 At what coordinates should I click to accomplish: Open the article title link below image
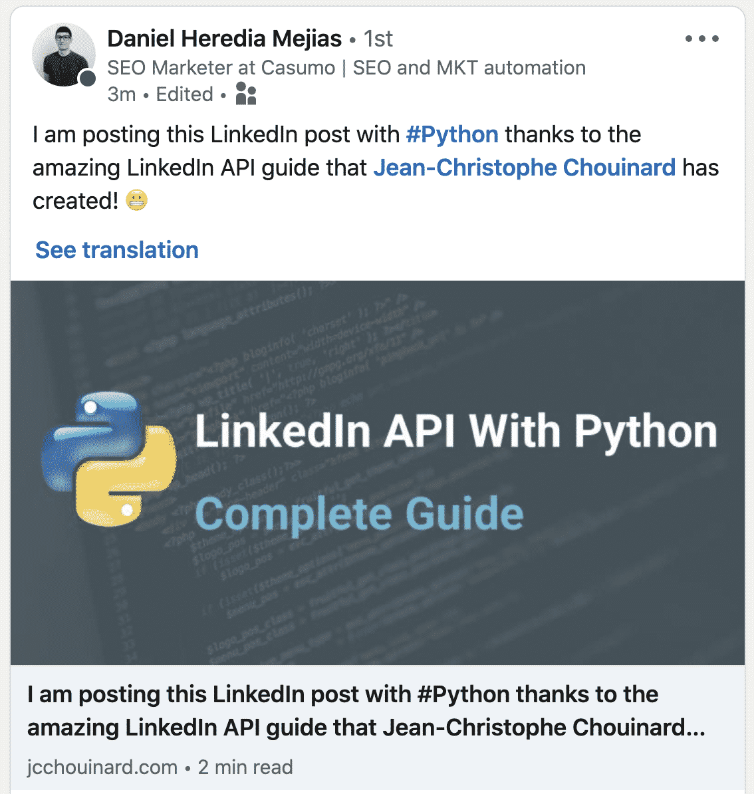(366, 711)
